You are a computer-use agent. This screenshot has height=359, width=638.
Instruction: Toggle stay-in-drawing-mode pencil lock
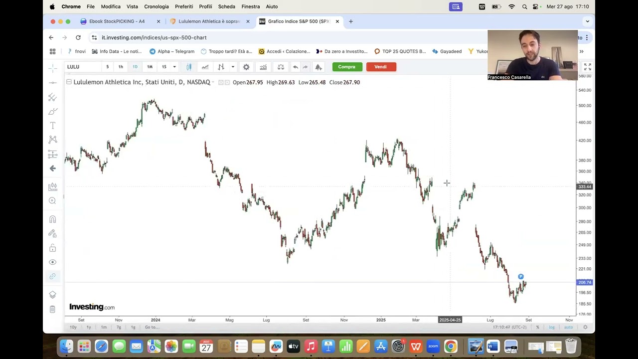52,233
